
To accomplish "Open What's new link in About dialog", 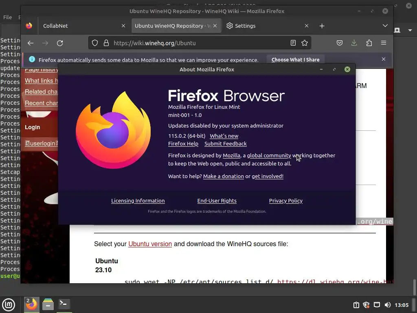I will 224,136.
